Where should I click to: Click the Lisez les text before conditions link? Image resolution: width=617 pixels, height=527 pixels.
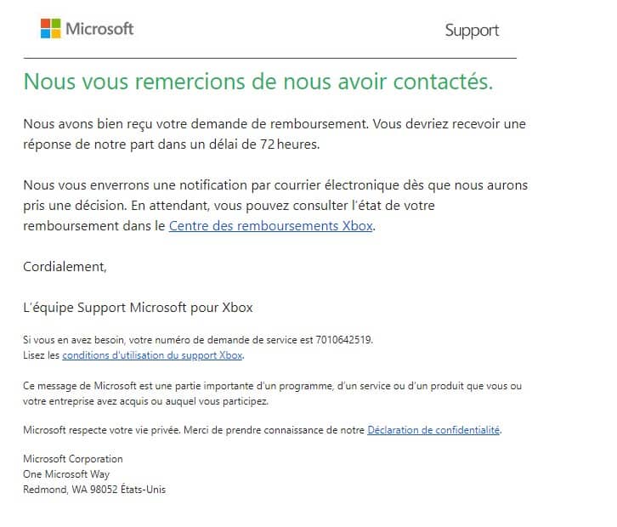pyautogui.click(x=42, y=355)
